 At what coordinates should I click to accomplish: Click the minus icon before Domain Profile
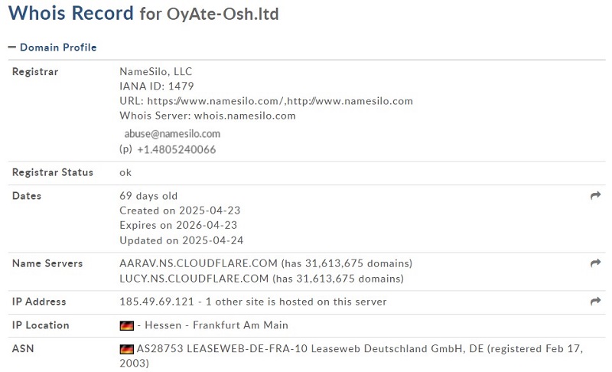point(12,47)
